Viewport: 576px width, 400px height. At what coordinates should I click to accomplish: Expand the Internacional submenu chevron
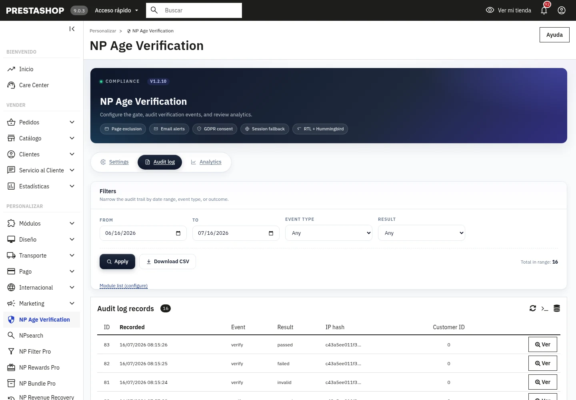72,288
